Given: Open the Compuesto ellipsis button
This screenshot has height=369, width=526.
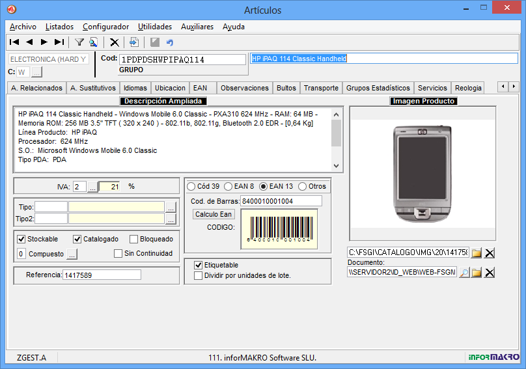Looking at the screenshot, I should point(72,254).
